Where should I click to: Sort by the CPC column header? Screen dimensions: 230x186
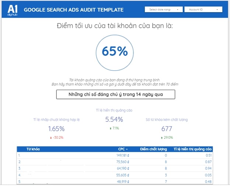(x=123, y=149)
